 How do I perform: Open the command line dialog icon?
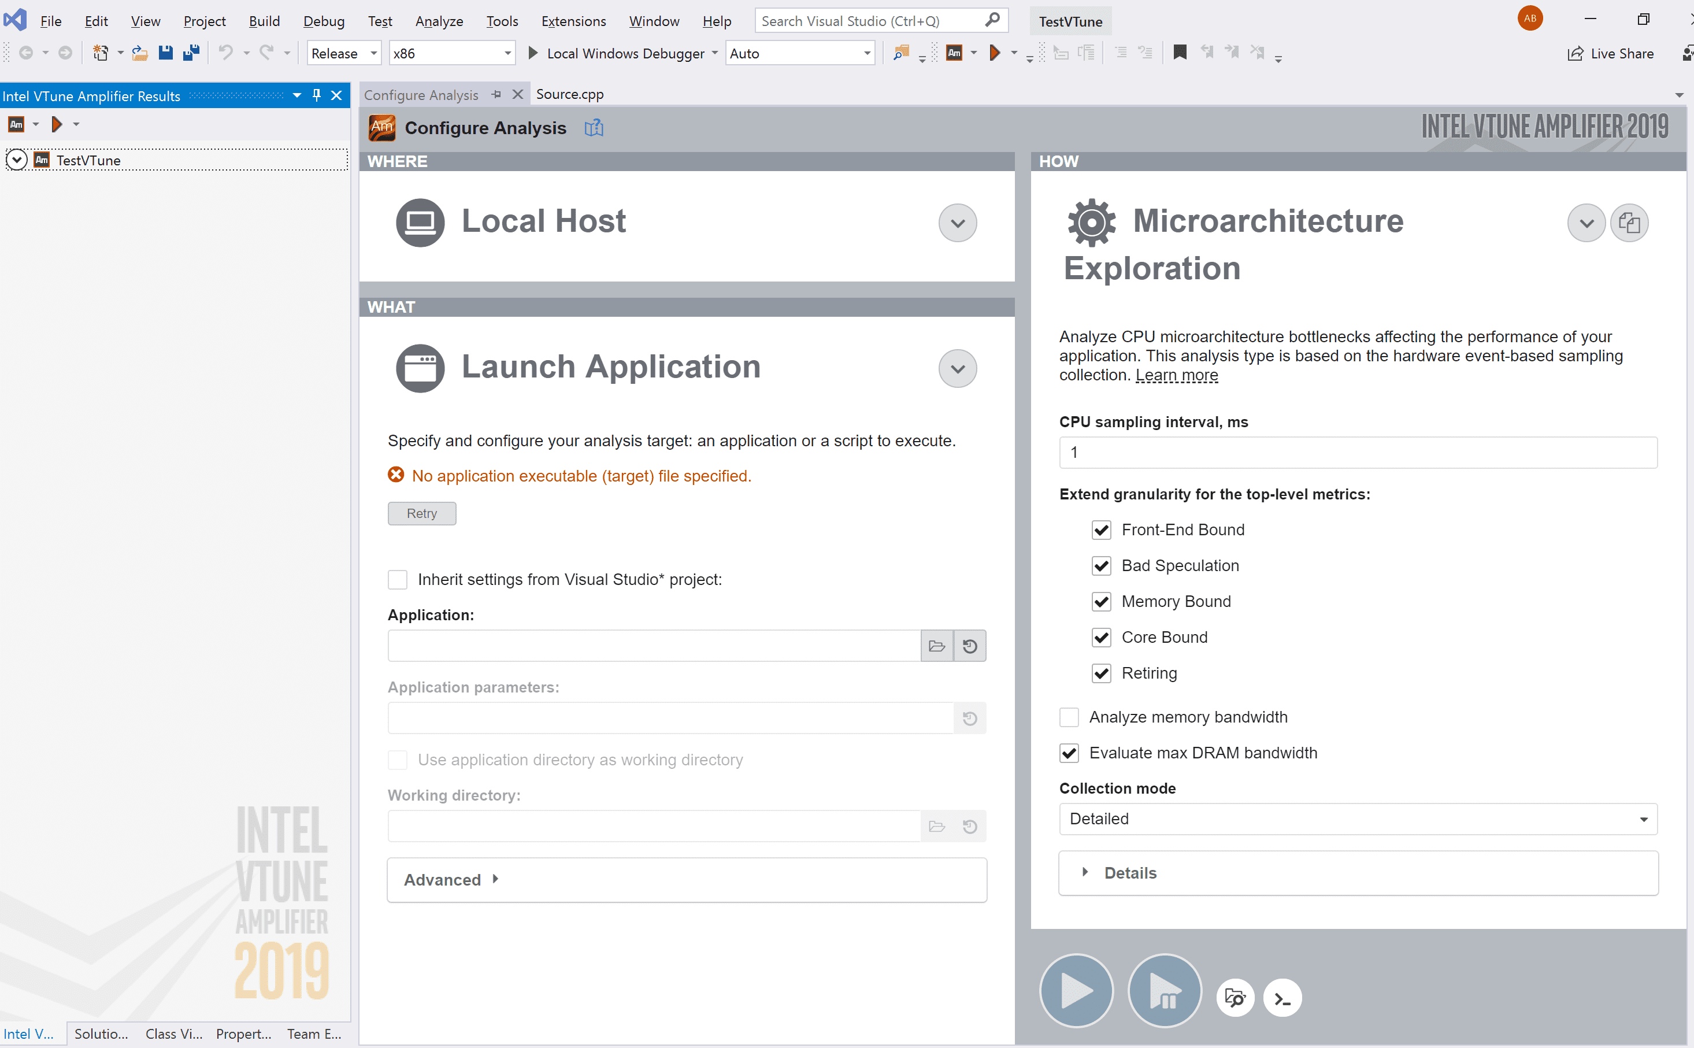pos(1282,997)
